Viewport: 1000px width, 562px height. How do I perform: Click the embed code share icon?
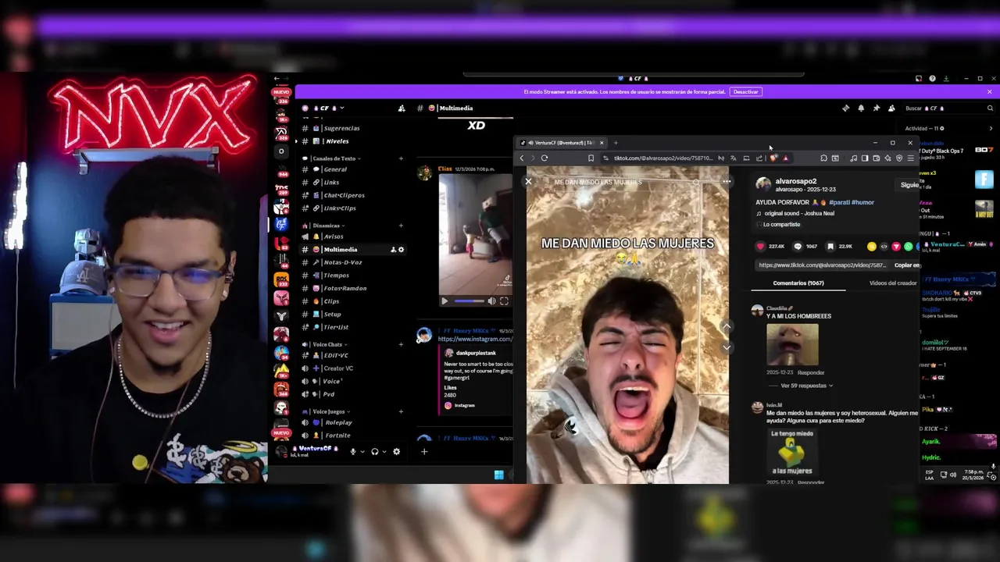pos(884,247)
